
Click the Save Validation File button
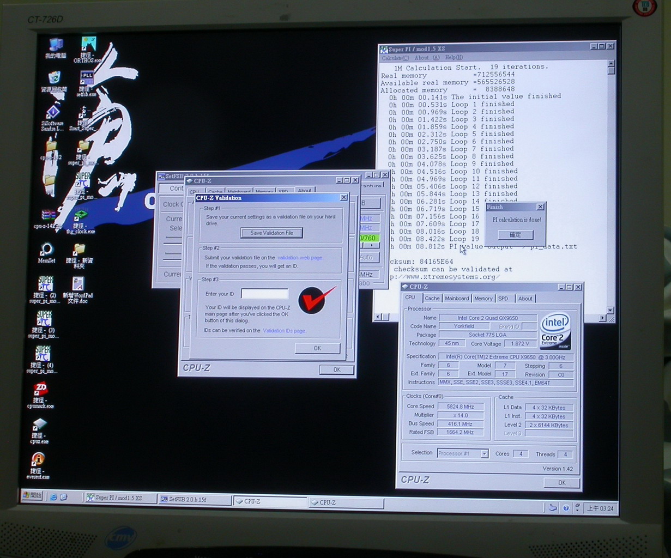(271, 233)
